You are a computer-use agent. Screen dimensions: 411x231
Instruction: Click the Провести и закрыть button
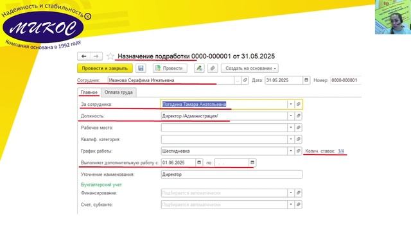105,69
